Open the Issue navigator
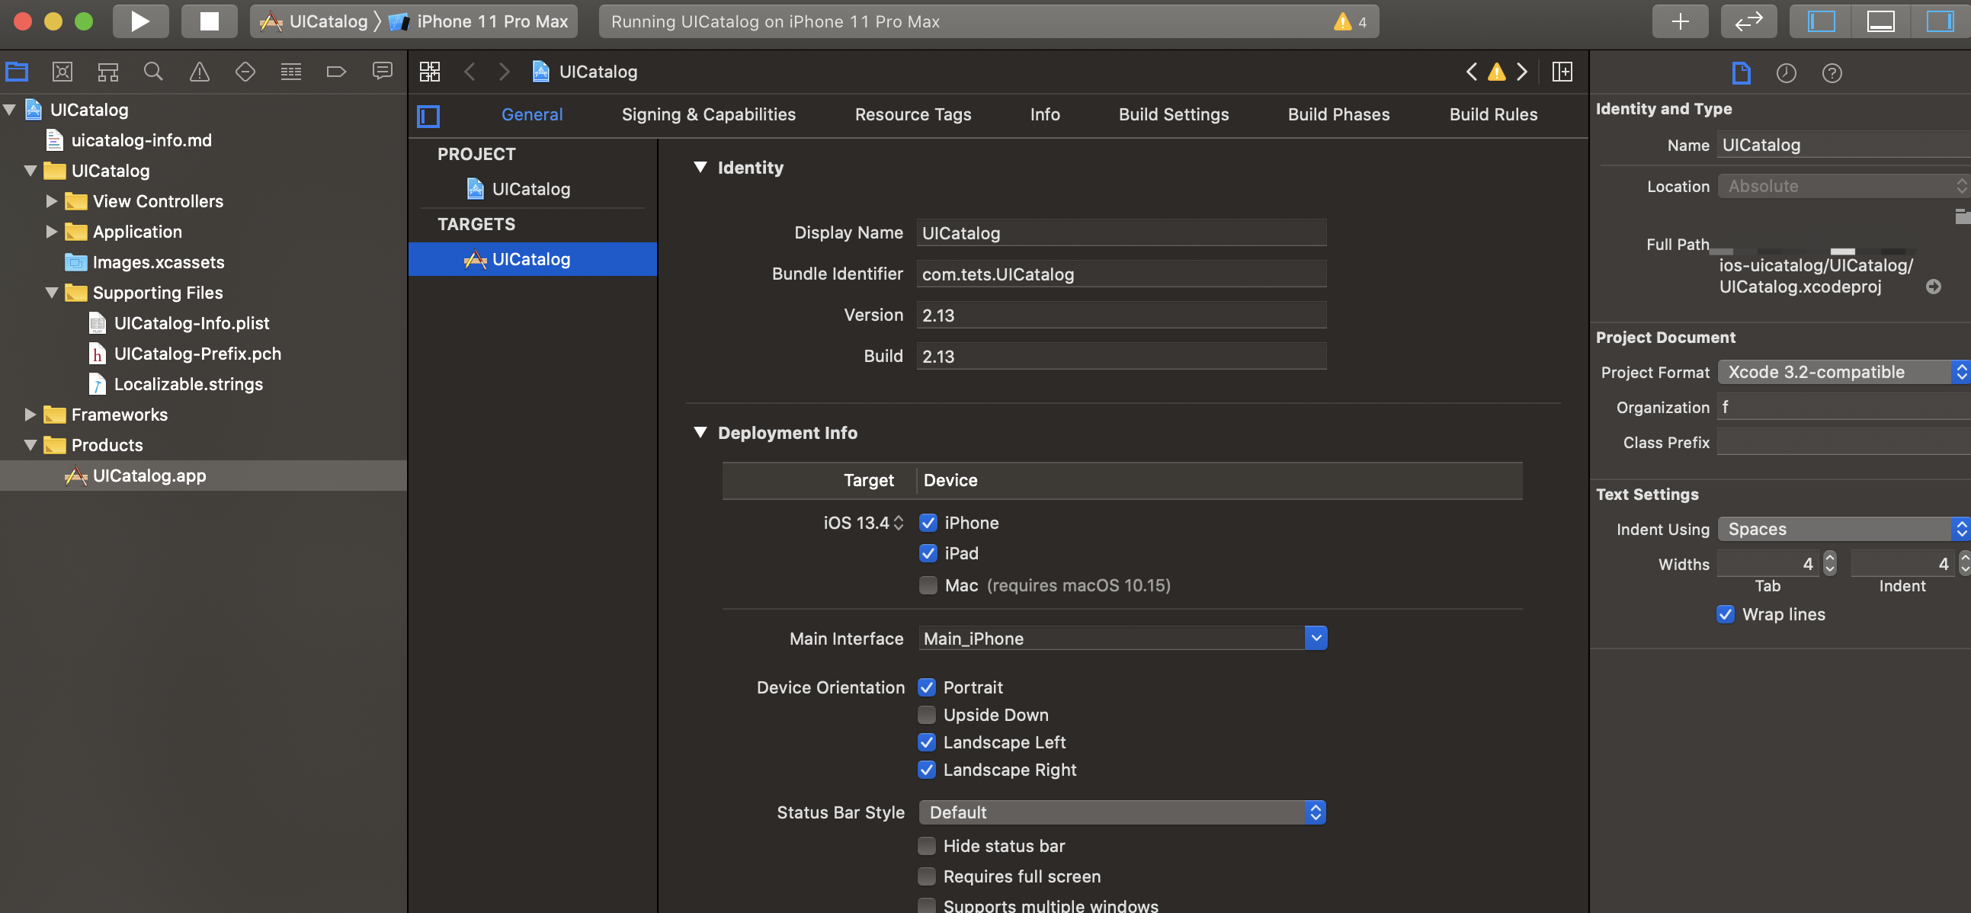Screen dimensions: 1971x913 pos(199,72)
